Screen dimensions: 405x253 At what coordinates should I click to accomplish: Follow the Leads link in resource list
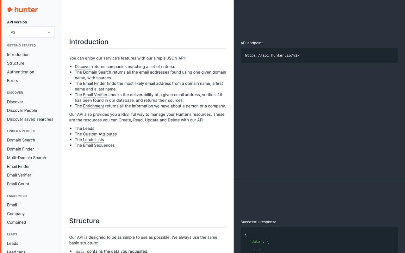click(x=89, y=128)
